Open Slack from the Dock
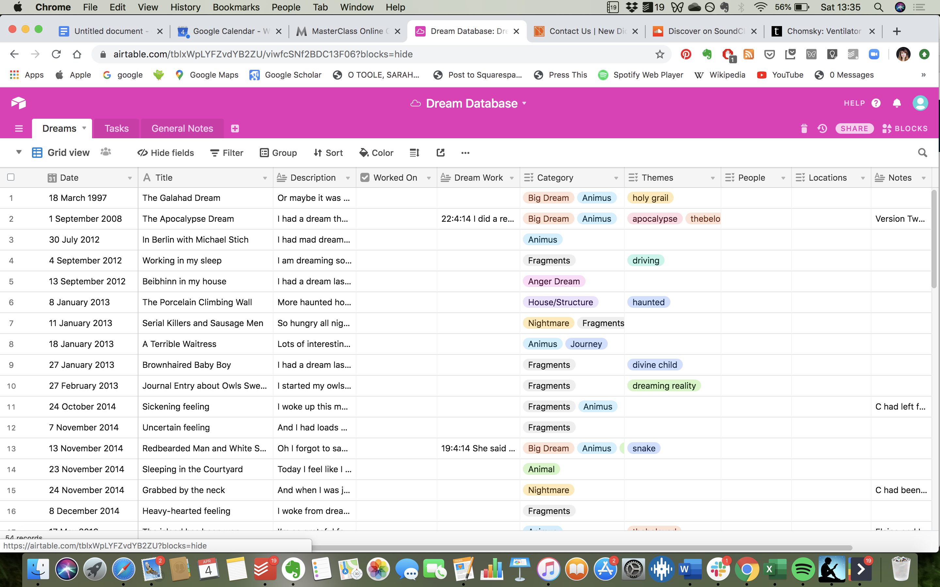940x587 pixels. tap(718, 569)
